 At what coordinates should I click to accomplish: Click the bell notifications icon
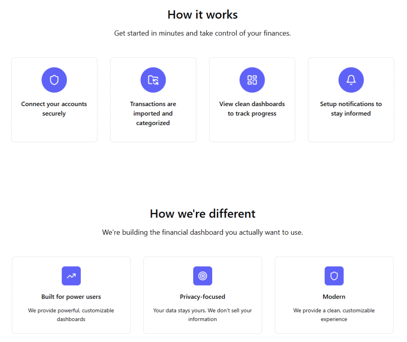[x=351, y=80]
